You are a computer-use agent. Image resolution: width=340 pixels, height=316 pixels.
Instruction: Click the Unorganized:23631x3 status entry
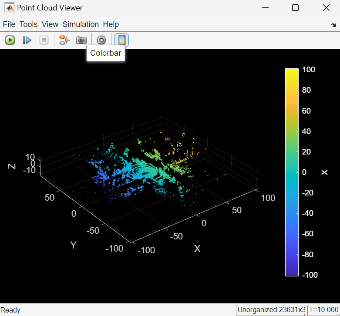271,310
